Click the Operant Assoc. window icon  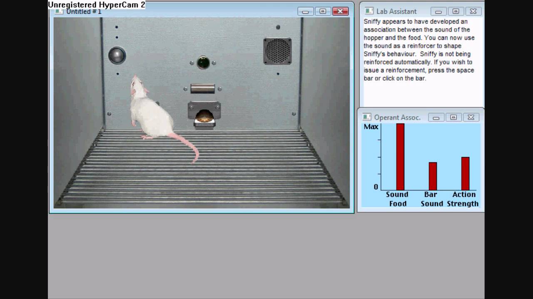coord(366,118)
